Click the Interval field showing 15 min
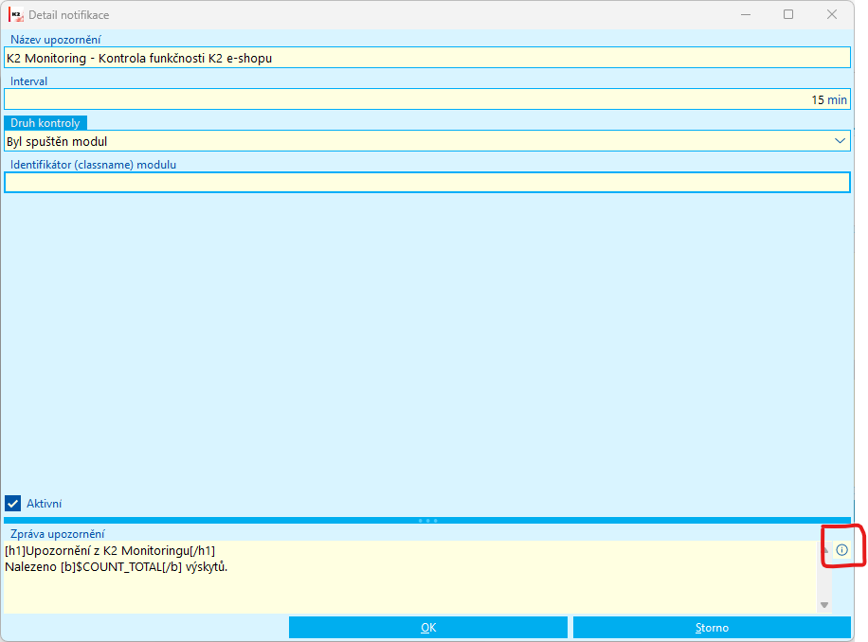Screen dimensions: 868x642 427,99
